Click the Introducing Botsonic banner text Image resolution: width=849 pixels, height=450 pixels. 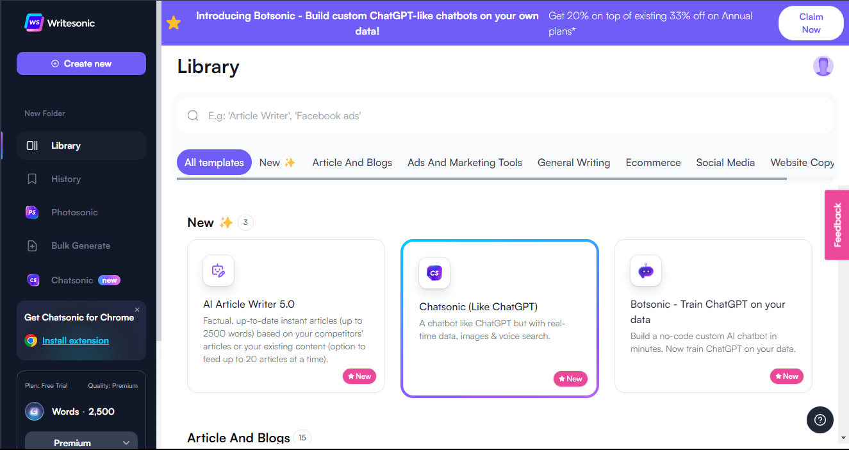(x=367, y=23)
